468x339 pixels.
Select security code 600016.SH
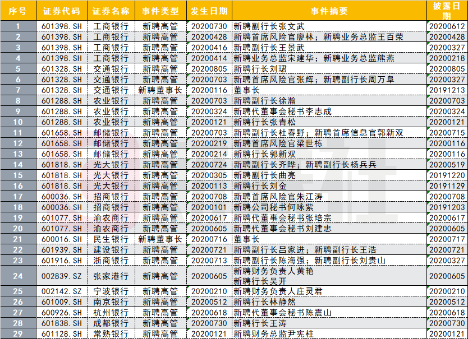tap(62, 239)
